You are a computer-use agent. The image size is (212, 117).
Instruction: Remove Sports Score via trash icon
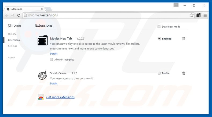(184, 73)
